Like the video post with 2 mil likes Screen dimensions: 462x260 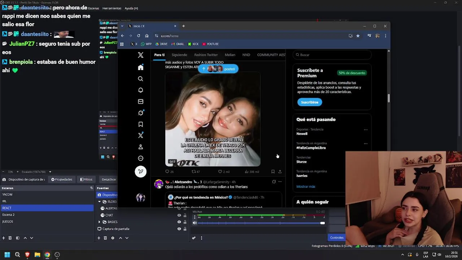pos(220,172)
